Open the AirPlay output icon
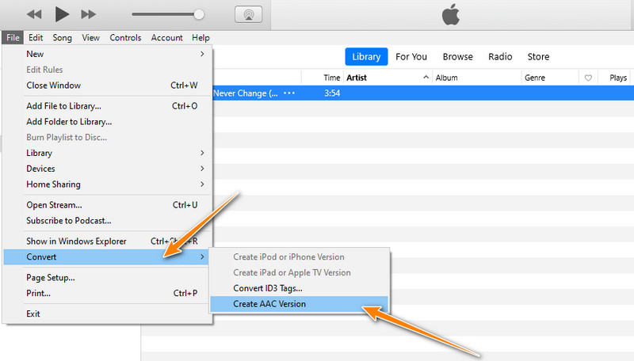The width and height of the screenshot is (634, 361). coord(248,14)
